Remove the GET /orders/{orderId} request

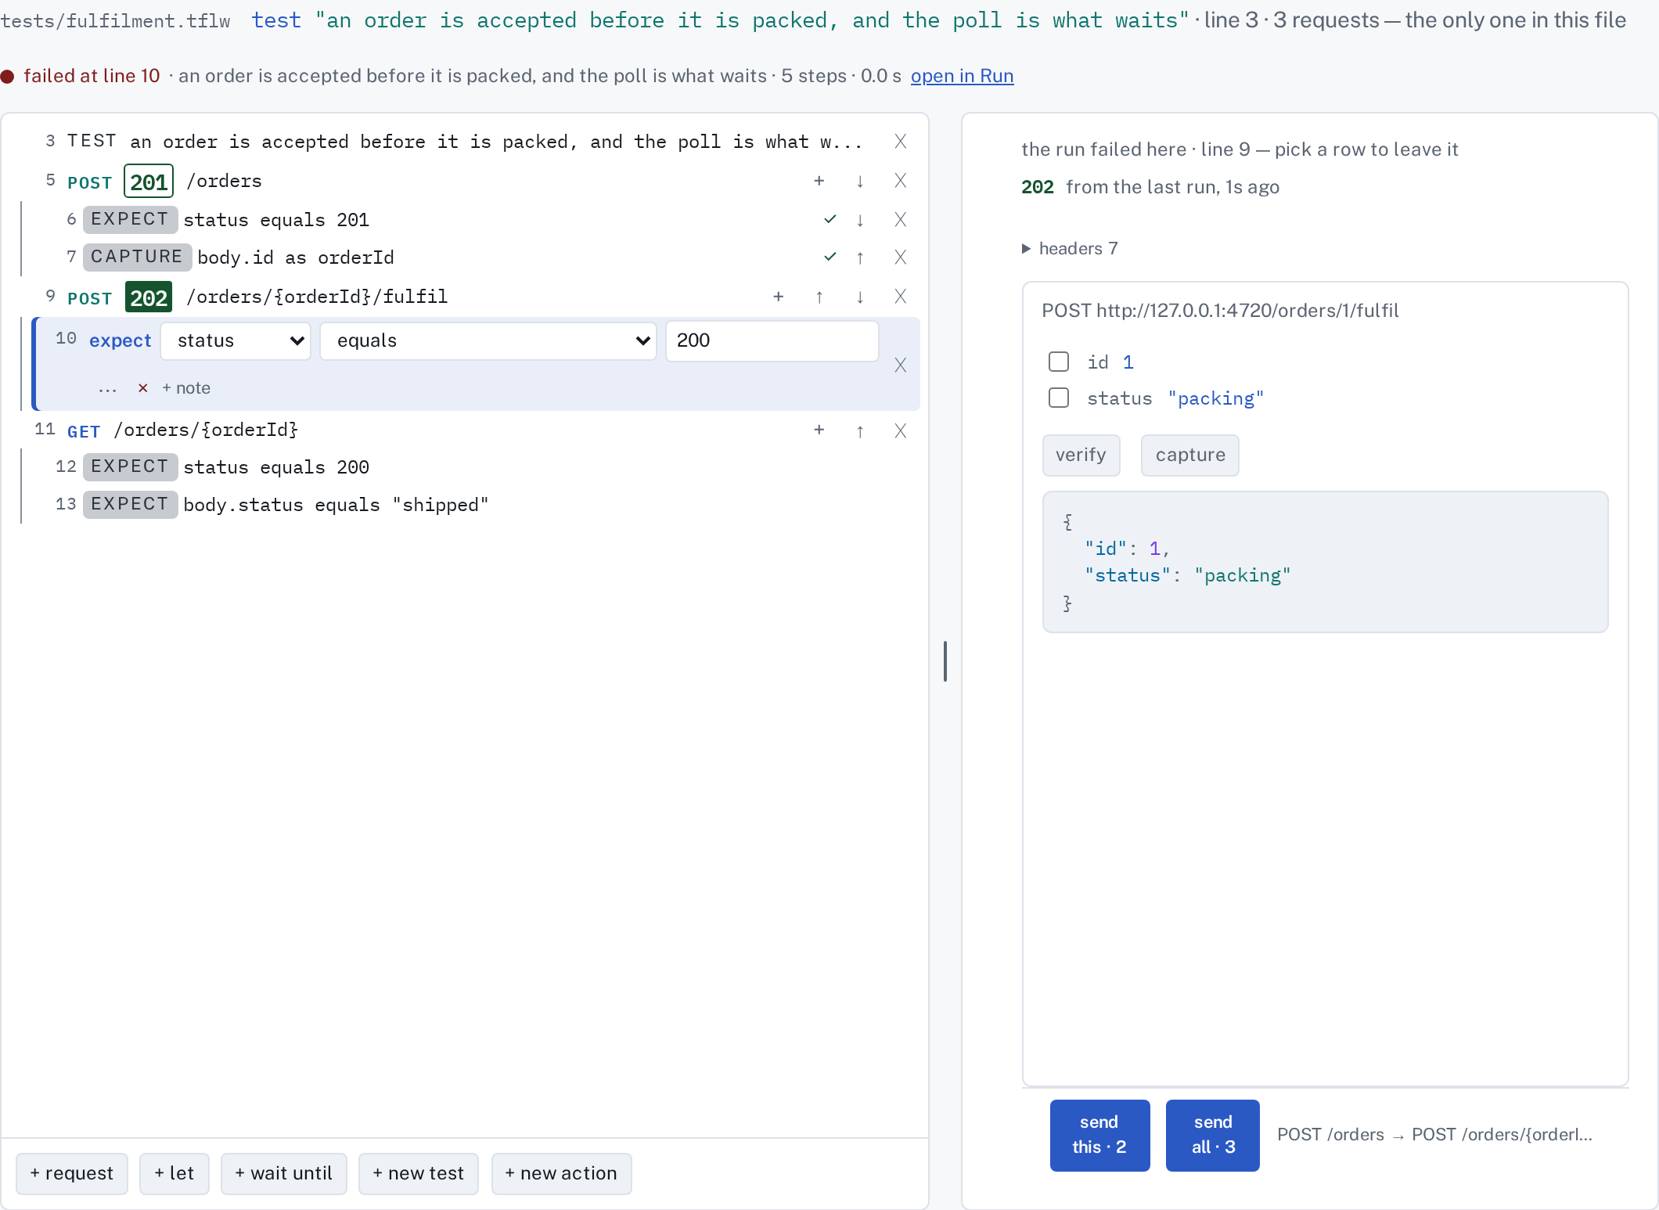tap(900, 430)
